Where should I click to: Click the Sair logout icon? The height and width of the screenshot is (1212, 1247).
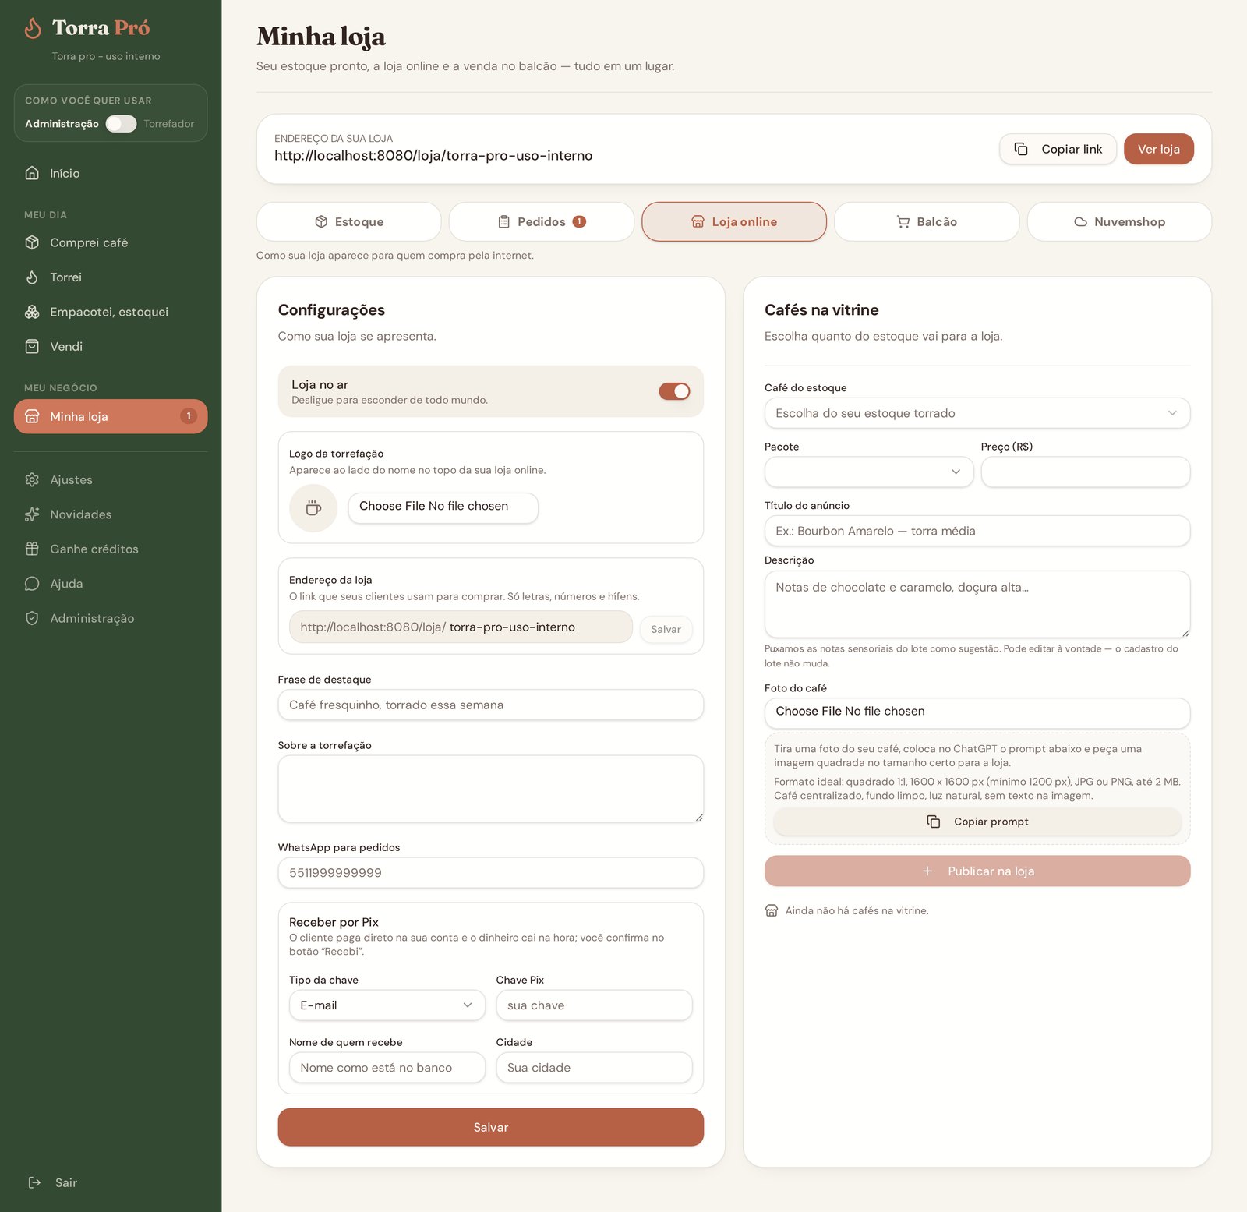[x=34, y=1182]
